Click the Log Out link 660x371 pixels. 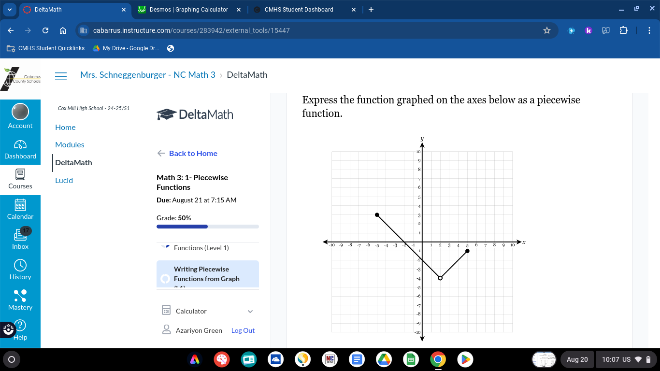[x=243, y=330]
